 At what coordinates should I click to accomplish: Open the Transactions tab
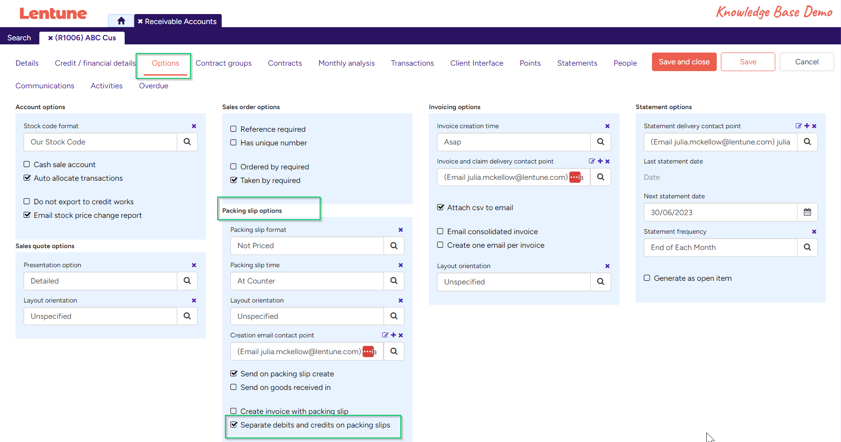[413, 63]
